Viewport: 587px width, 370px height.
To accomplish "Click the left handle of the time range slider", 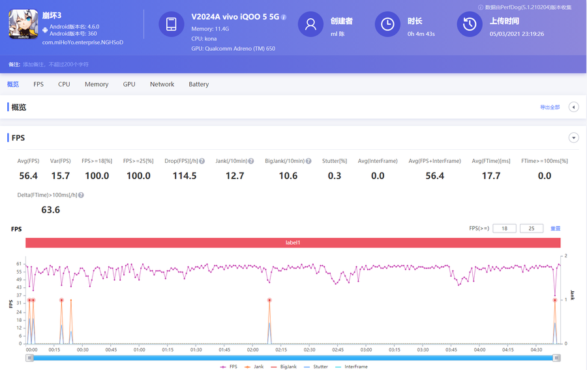I will pos(30,358).
